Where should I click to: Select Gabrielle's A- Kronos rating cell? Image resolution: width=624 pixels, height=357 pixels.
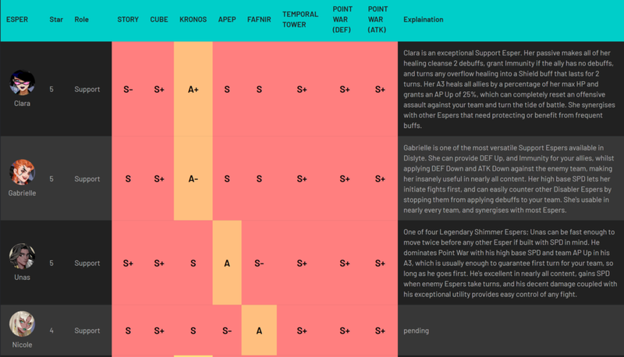193,178
